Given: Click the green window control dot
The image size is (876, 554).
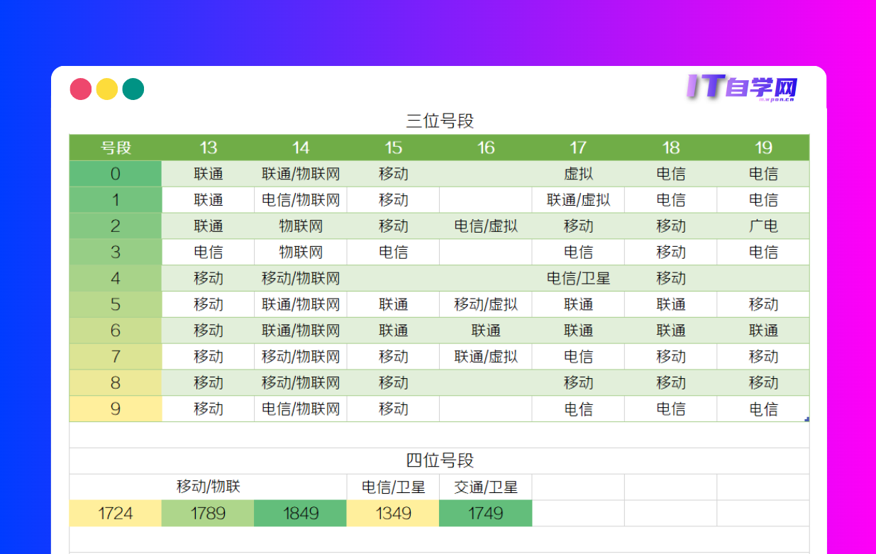Looking at the screenshot, I should pyautogui.click(x=133, y=89).
